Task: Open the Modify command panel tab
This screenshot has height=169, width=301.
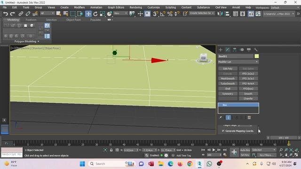Action: click(x=228, y=50)
